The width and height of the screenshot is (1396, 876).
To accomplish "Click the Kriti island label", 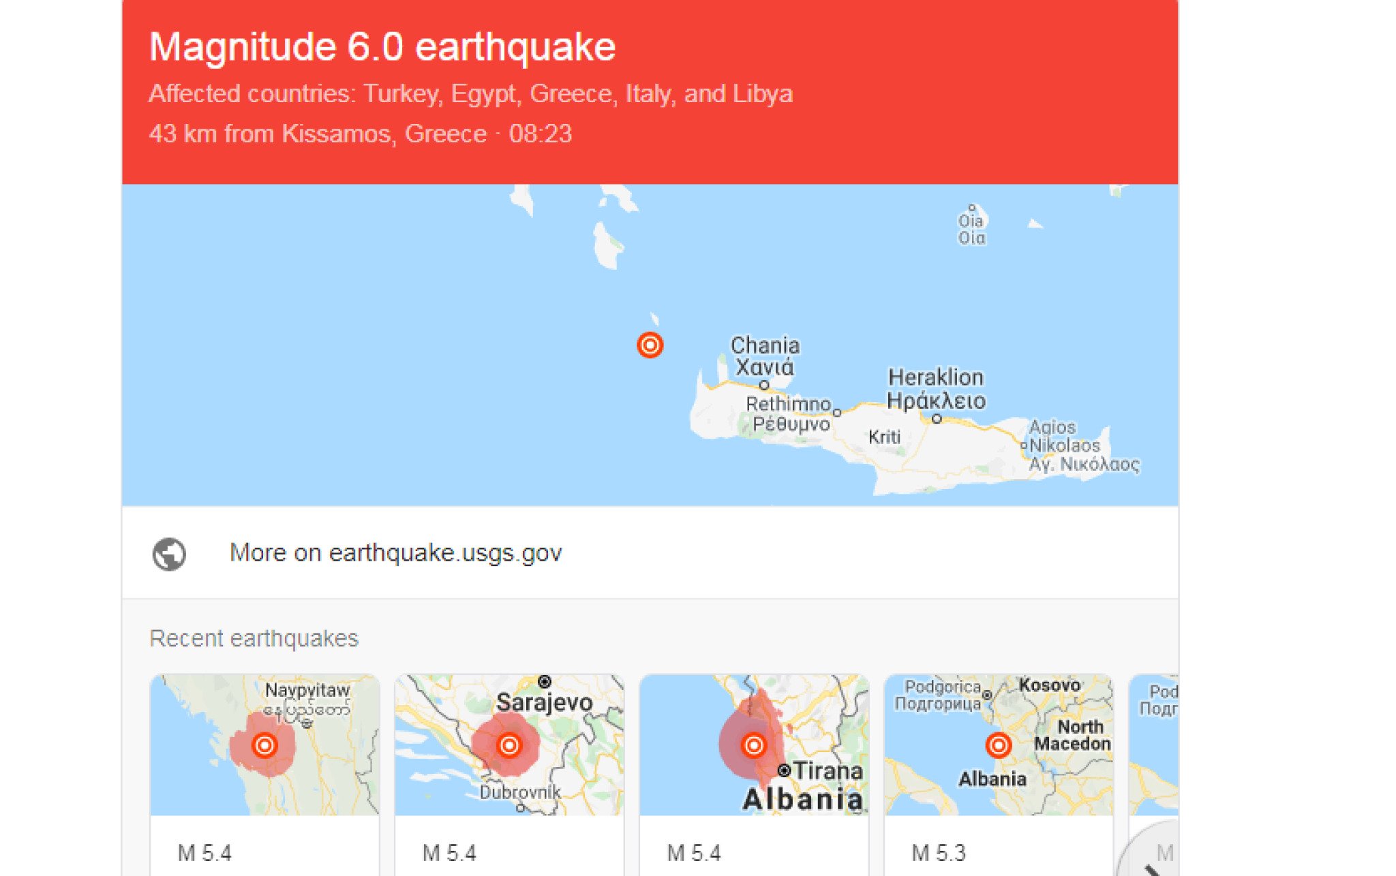I will click(x=884, y=437).
